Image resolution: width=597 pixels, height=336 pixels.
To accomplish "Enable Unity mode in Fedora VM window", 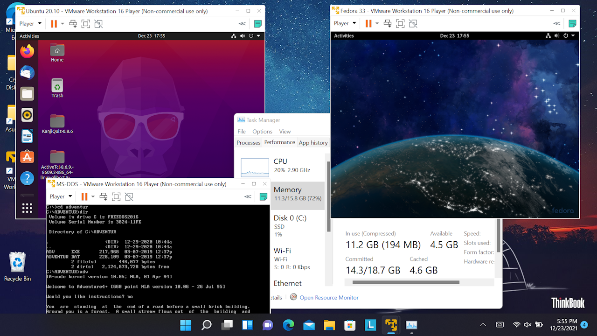I will pos(413,23).
